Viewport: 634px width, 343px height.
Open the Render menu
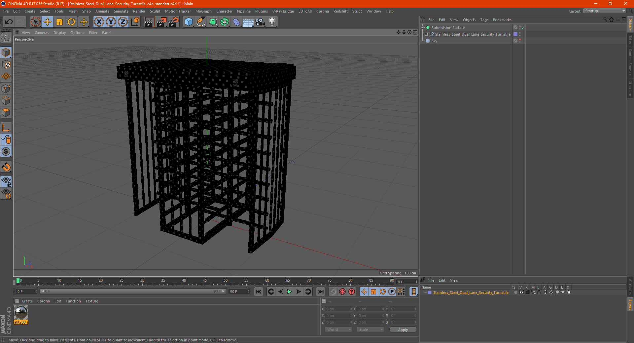pyautogui.click(x=139, y=11)
